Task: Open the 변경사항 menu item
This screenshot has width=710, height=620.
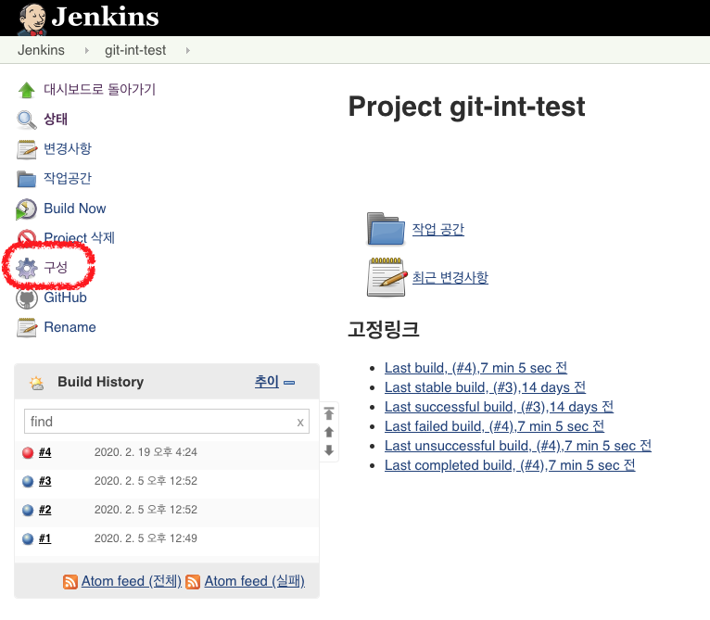Action: [x=68, y=148]
